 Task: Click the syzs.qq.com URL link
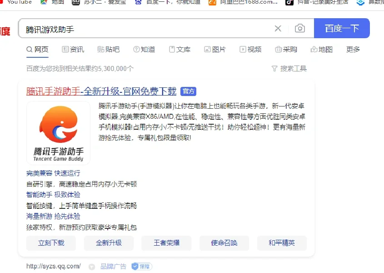tap(53, 266)
